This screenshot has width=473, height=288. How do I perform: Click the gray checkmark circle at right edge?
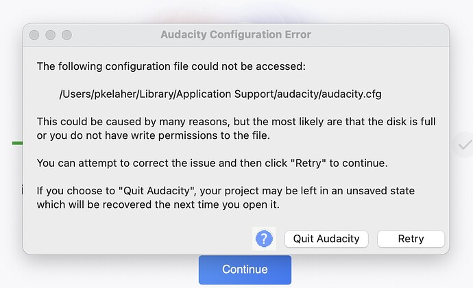(x=464, y=144)
